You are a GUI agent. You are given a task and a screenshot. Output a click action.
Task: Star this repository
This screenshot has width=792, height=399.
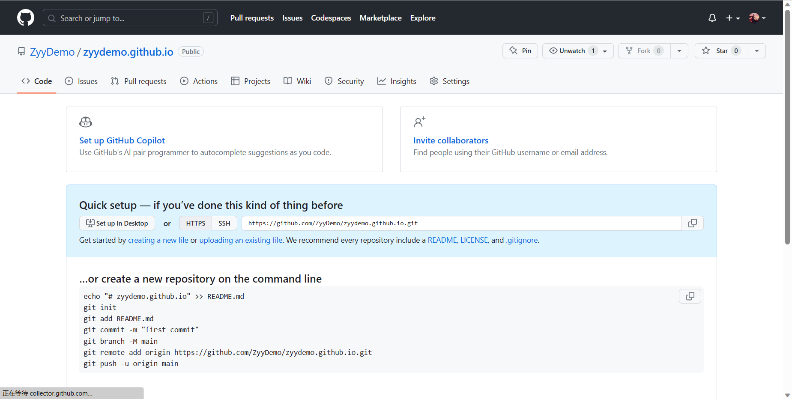click(x=721, y=51)
